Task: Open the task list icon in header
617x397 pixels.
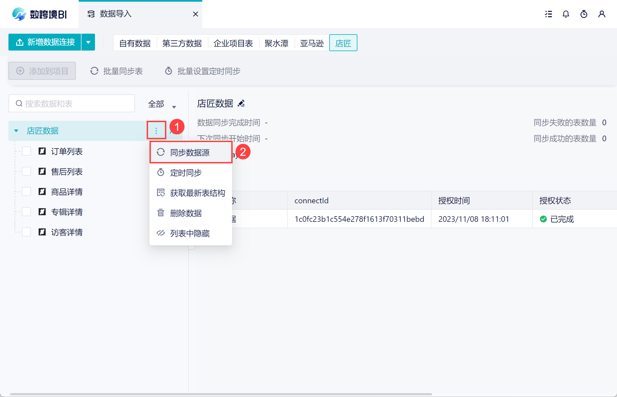Action: (x=548, y=14)
